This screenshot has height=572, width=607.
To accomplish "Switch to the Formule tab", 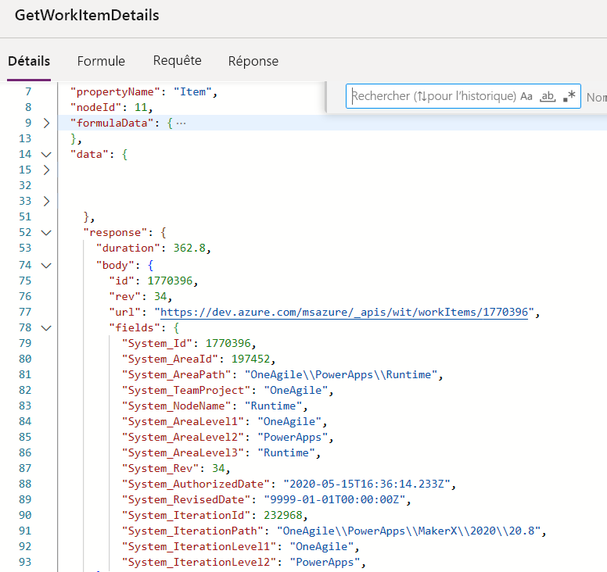I will tap(101, 61).
